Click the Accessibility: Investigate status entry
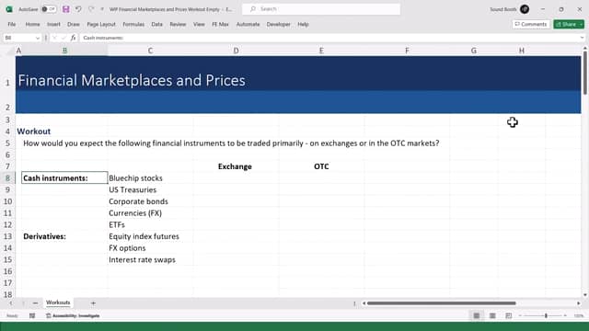Image resolution: width=589 pixels, height=331 pixels. [73, 316]
